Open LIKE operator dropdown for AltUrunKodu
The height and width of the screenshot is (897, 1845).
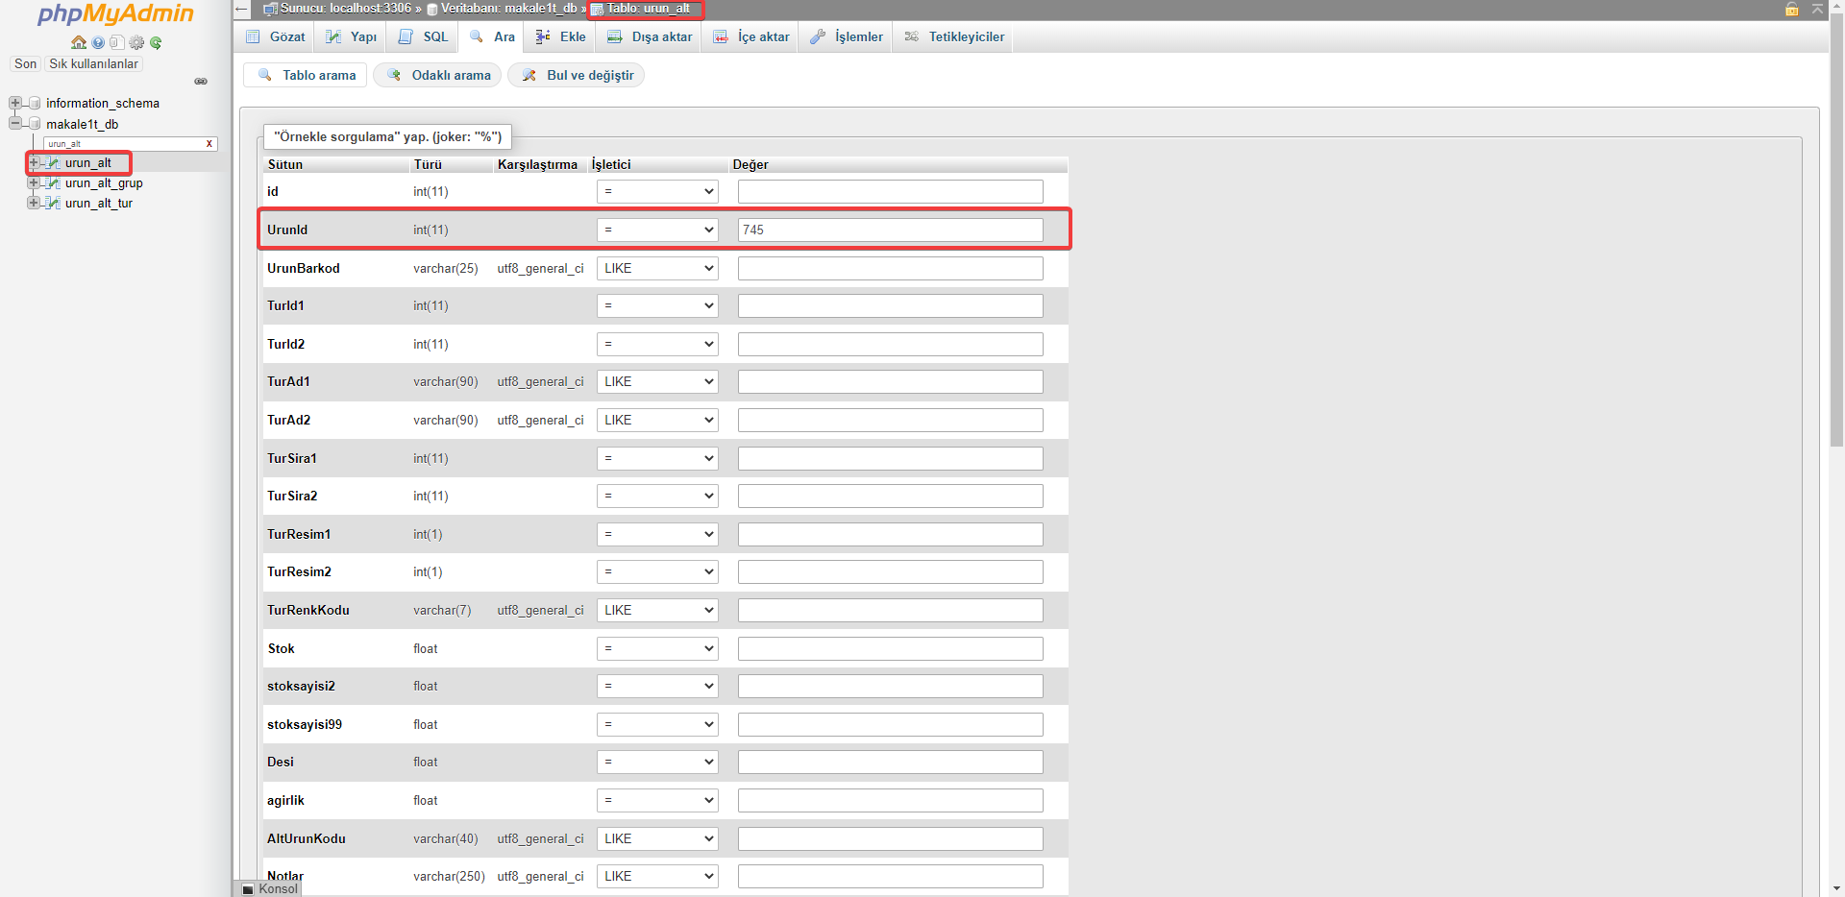[x=657, y=838]
